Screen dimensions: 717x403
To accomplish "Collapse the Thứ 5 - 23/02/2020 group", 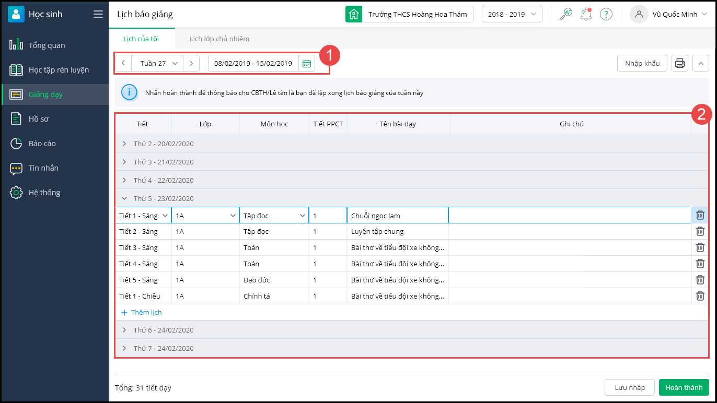I will coord(124,198).
